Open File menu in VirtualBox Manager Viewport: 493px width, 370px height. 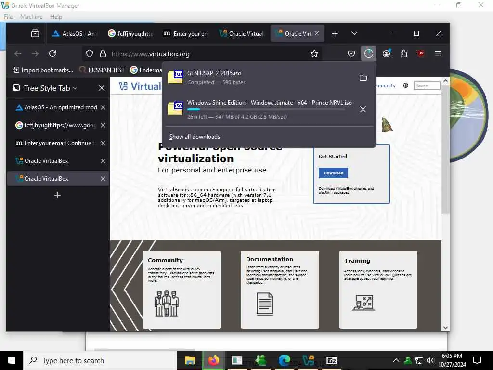(x=8, y=17)
